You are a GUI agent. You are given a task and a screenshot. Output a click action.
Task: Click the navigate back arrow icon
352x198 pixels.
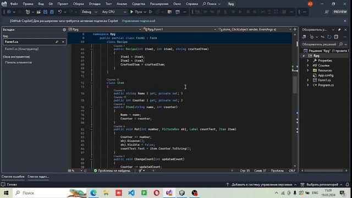click(9, 12)
